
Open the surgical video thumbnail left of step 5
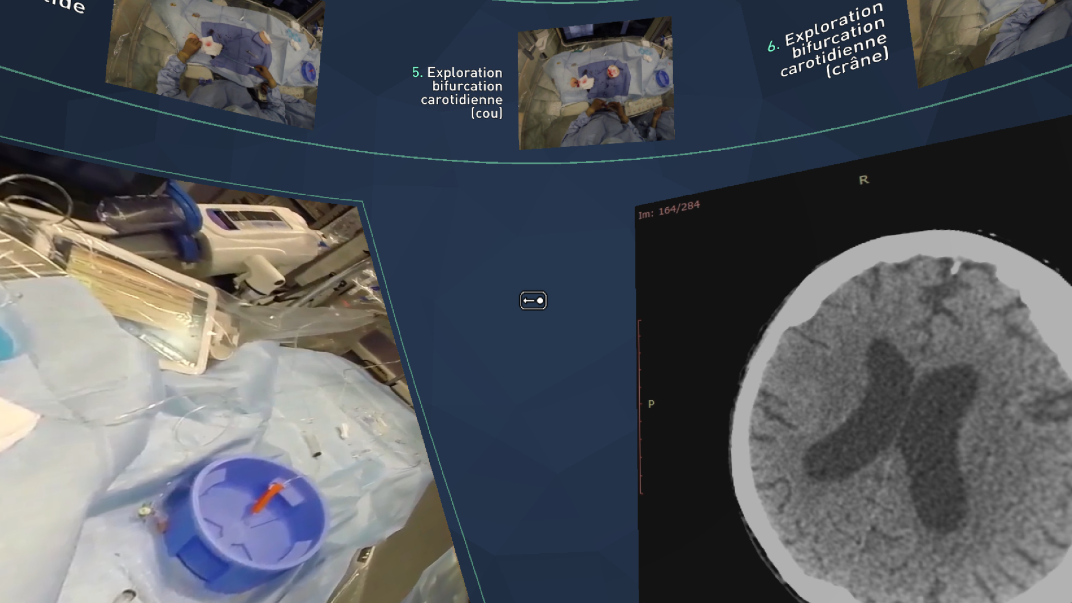coord(215,60)
